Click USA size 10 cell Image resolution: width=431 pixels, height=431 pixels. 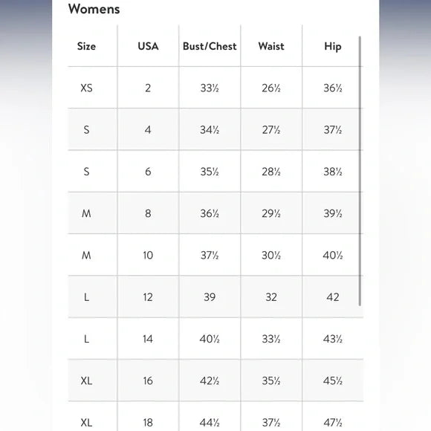[x=148, y=255]
